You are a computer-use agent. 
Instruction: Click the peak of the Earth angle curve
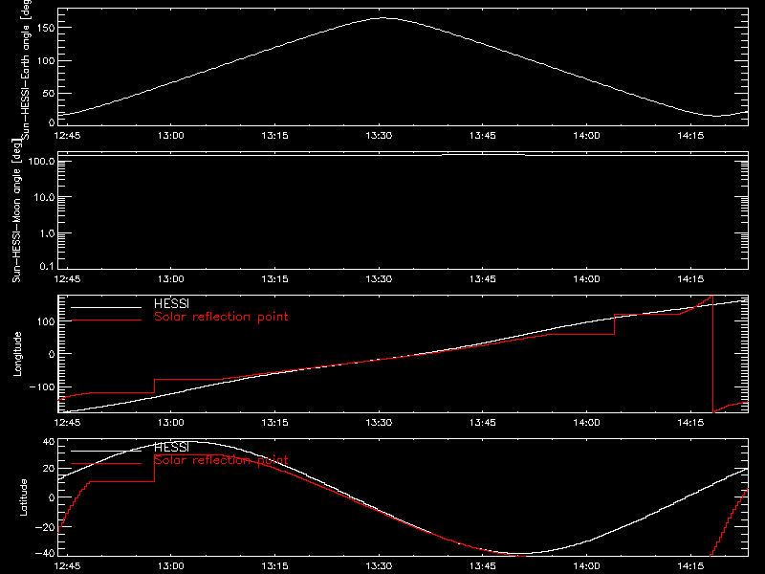coord(382,18)
